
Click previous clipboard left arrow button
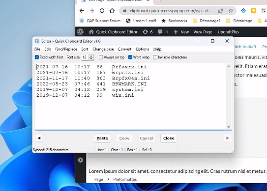(39, 138)
